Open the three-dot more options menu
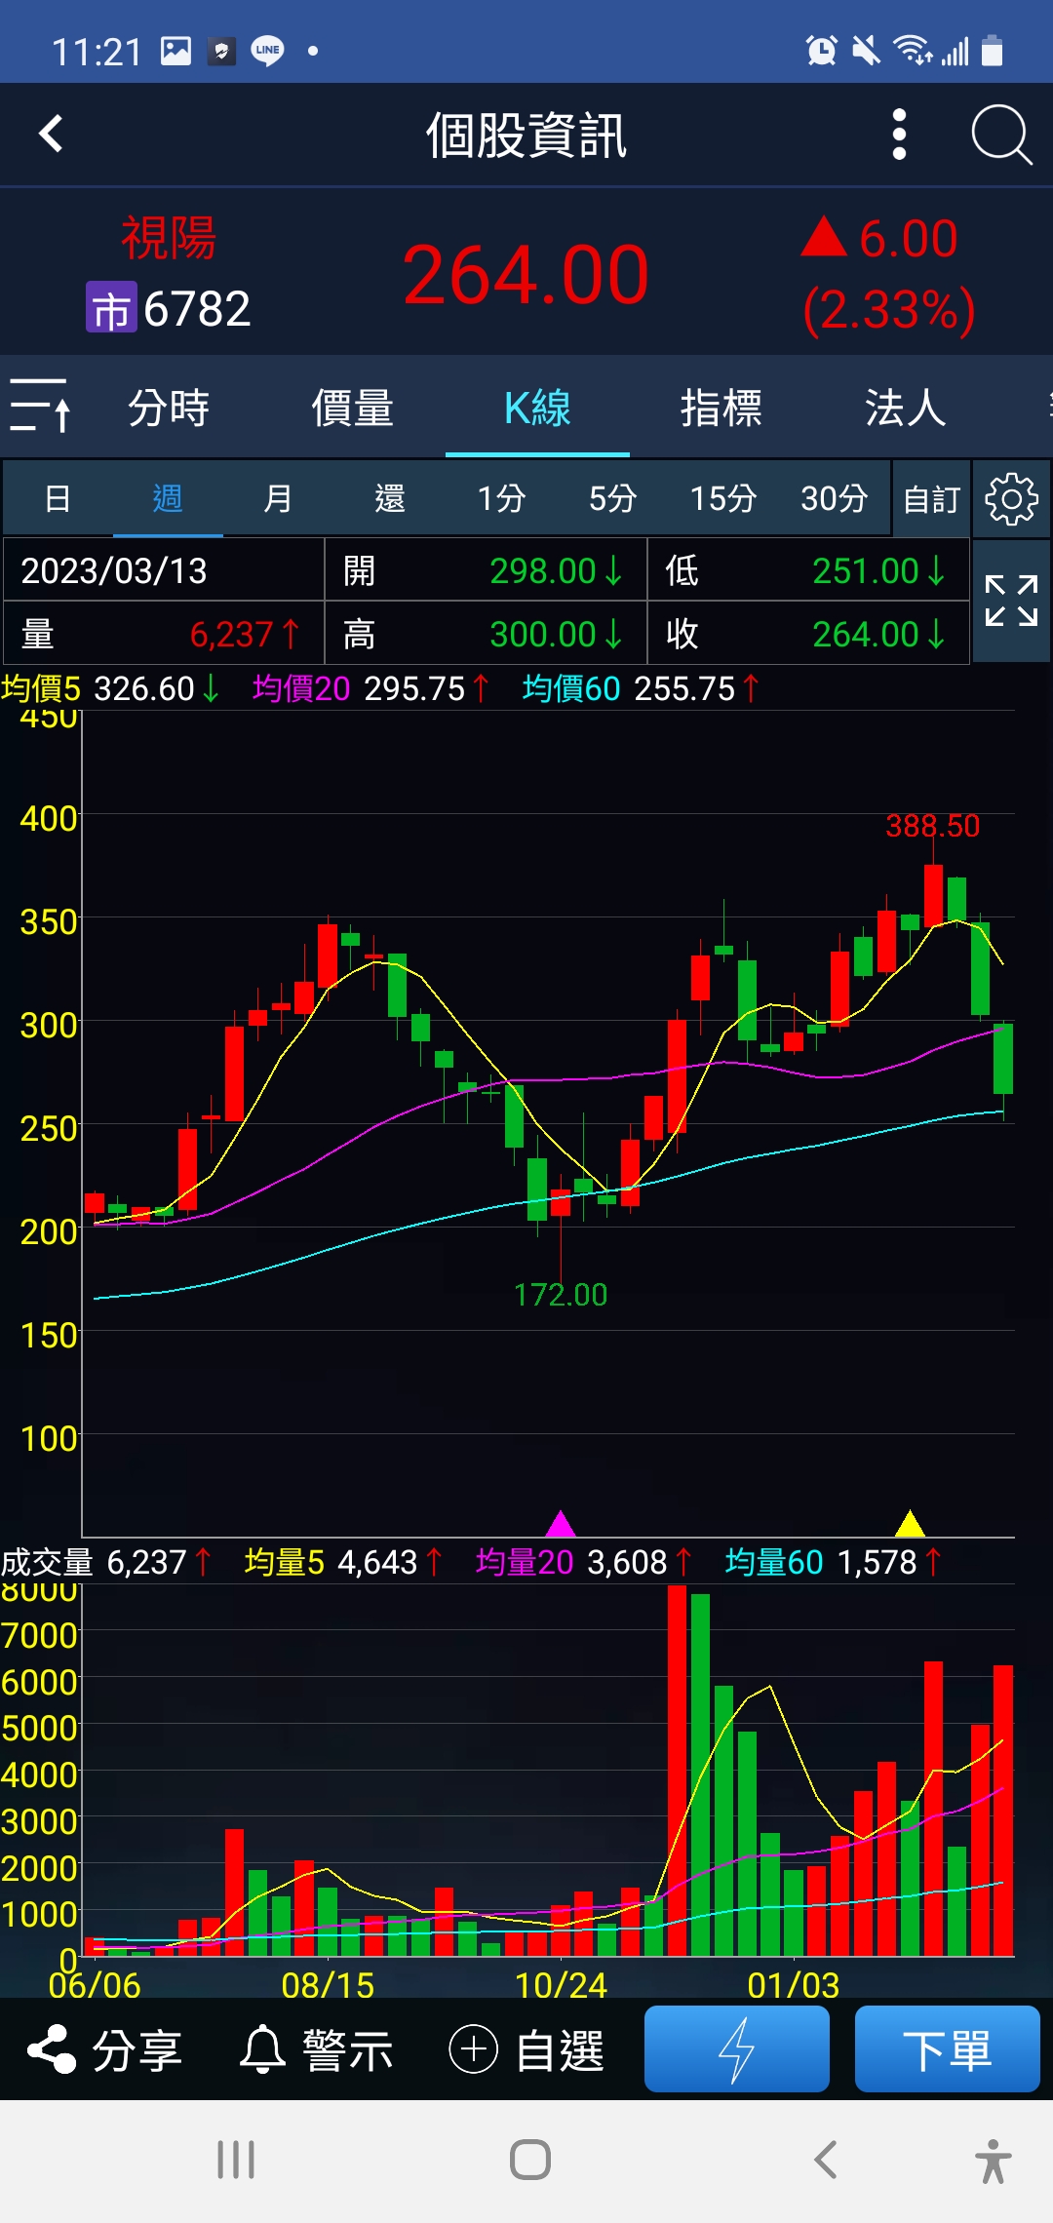Image resolution: width=1053 pixels, height=2223 pixels. 899,134
